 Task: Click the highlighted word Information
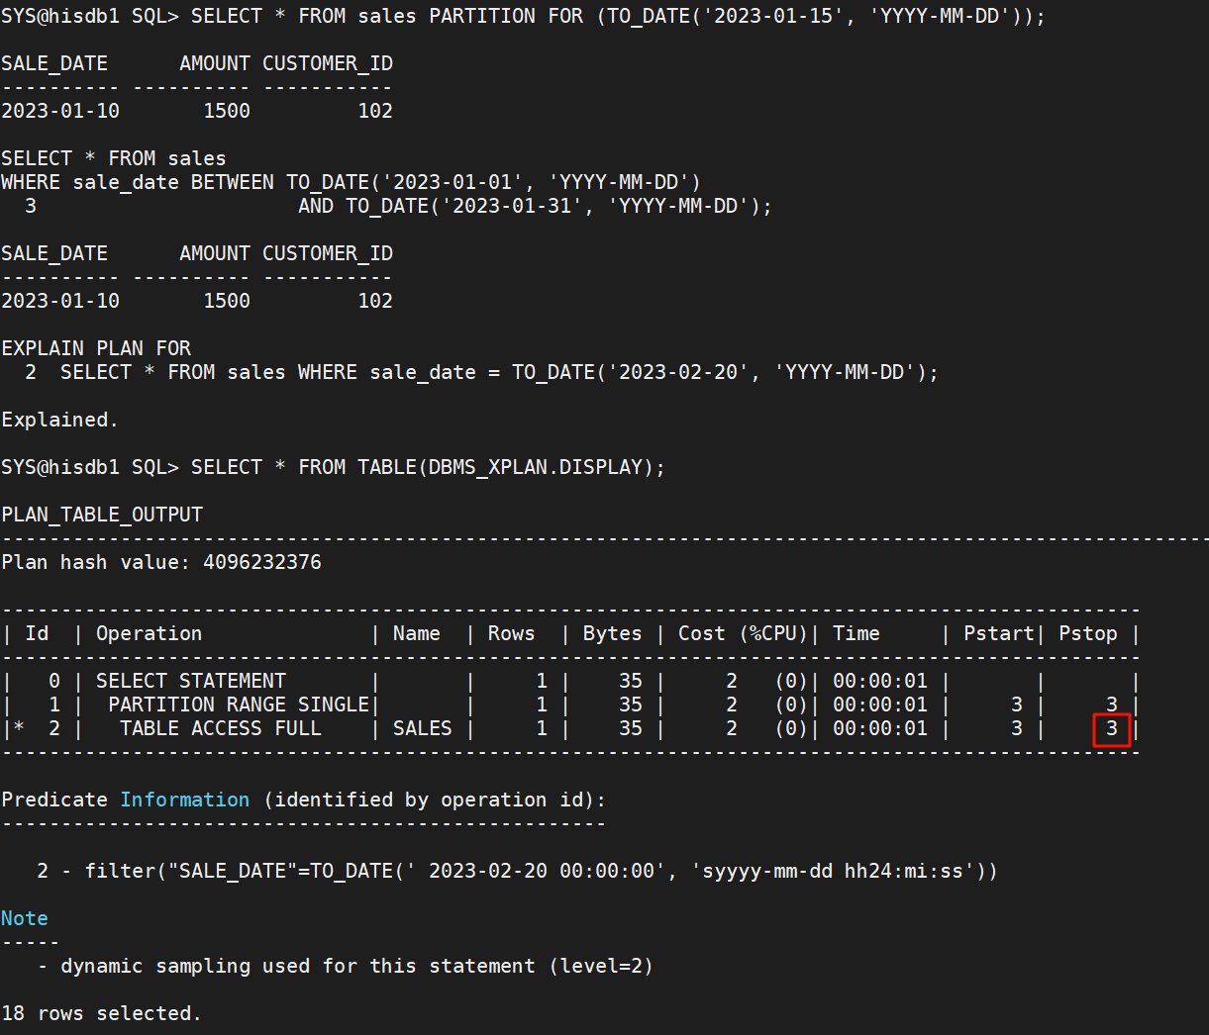[184, 800]
